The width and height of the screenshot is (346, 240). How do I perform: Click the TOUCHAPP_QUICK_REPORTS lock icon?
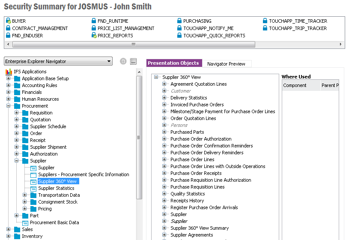(x=179, y=35)
